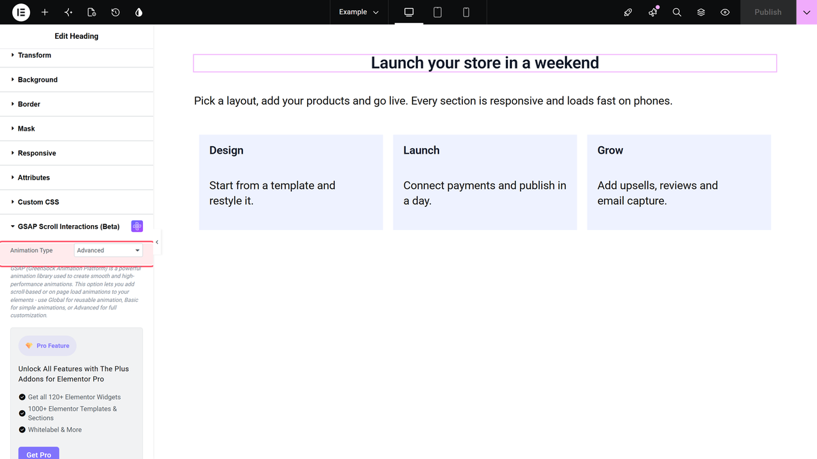
Task: Expand the Border section
Action: pos(77,104)
